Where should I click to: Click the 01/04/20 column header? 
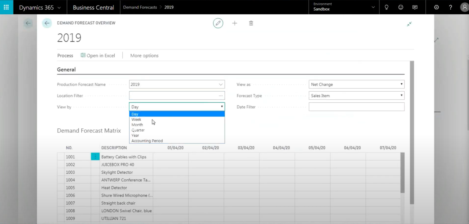point(175,148)
